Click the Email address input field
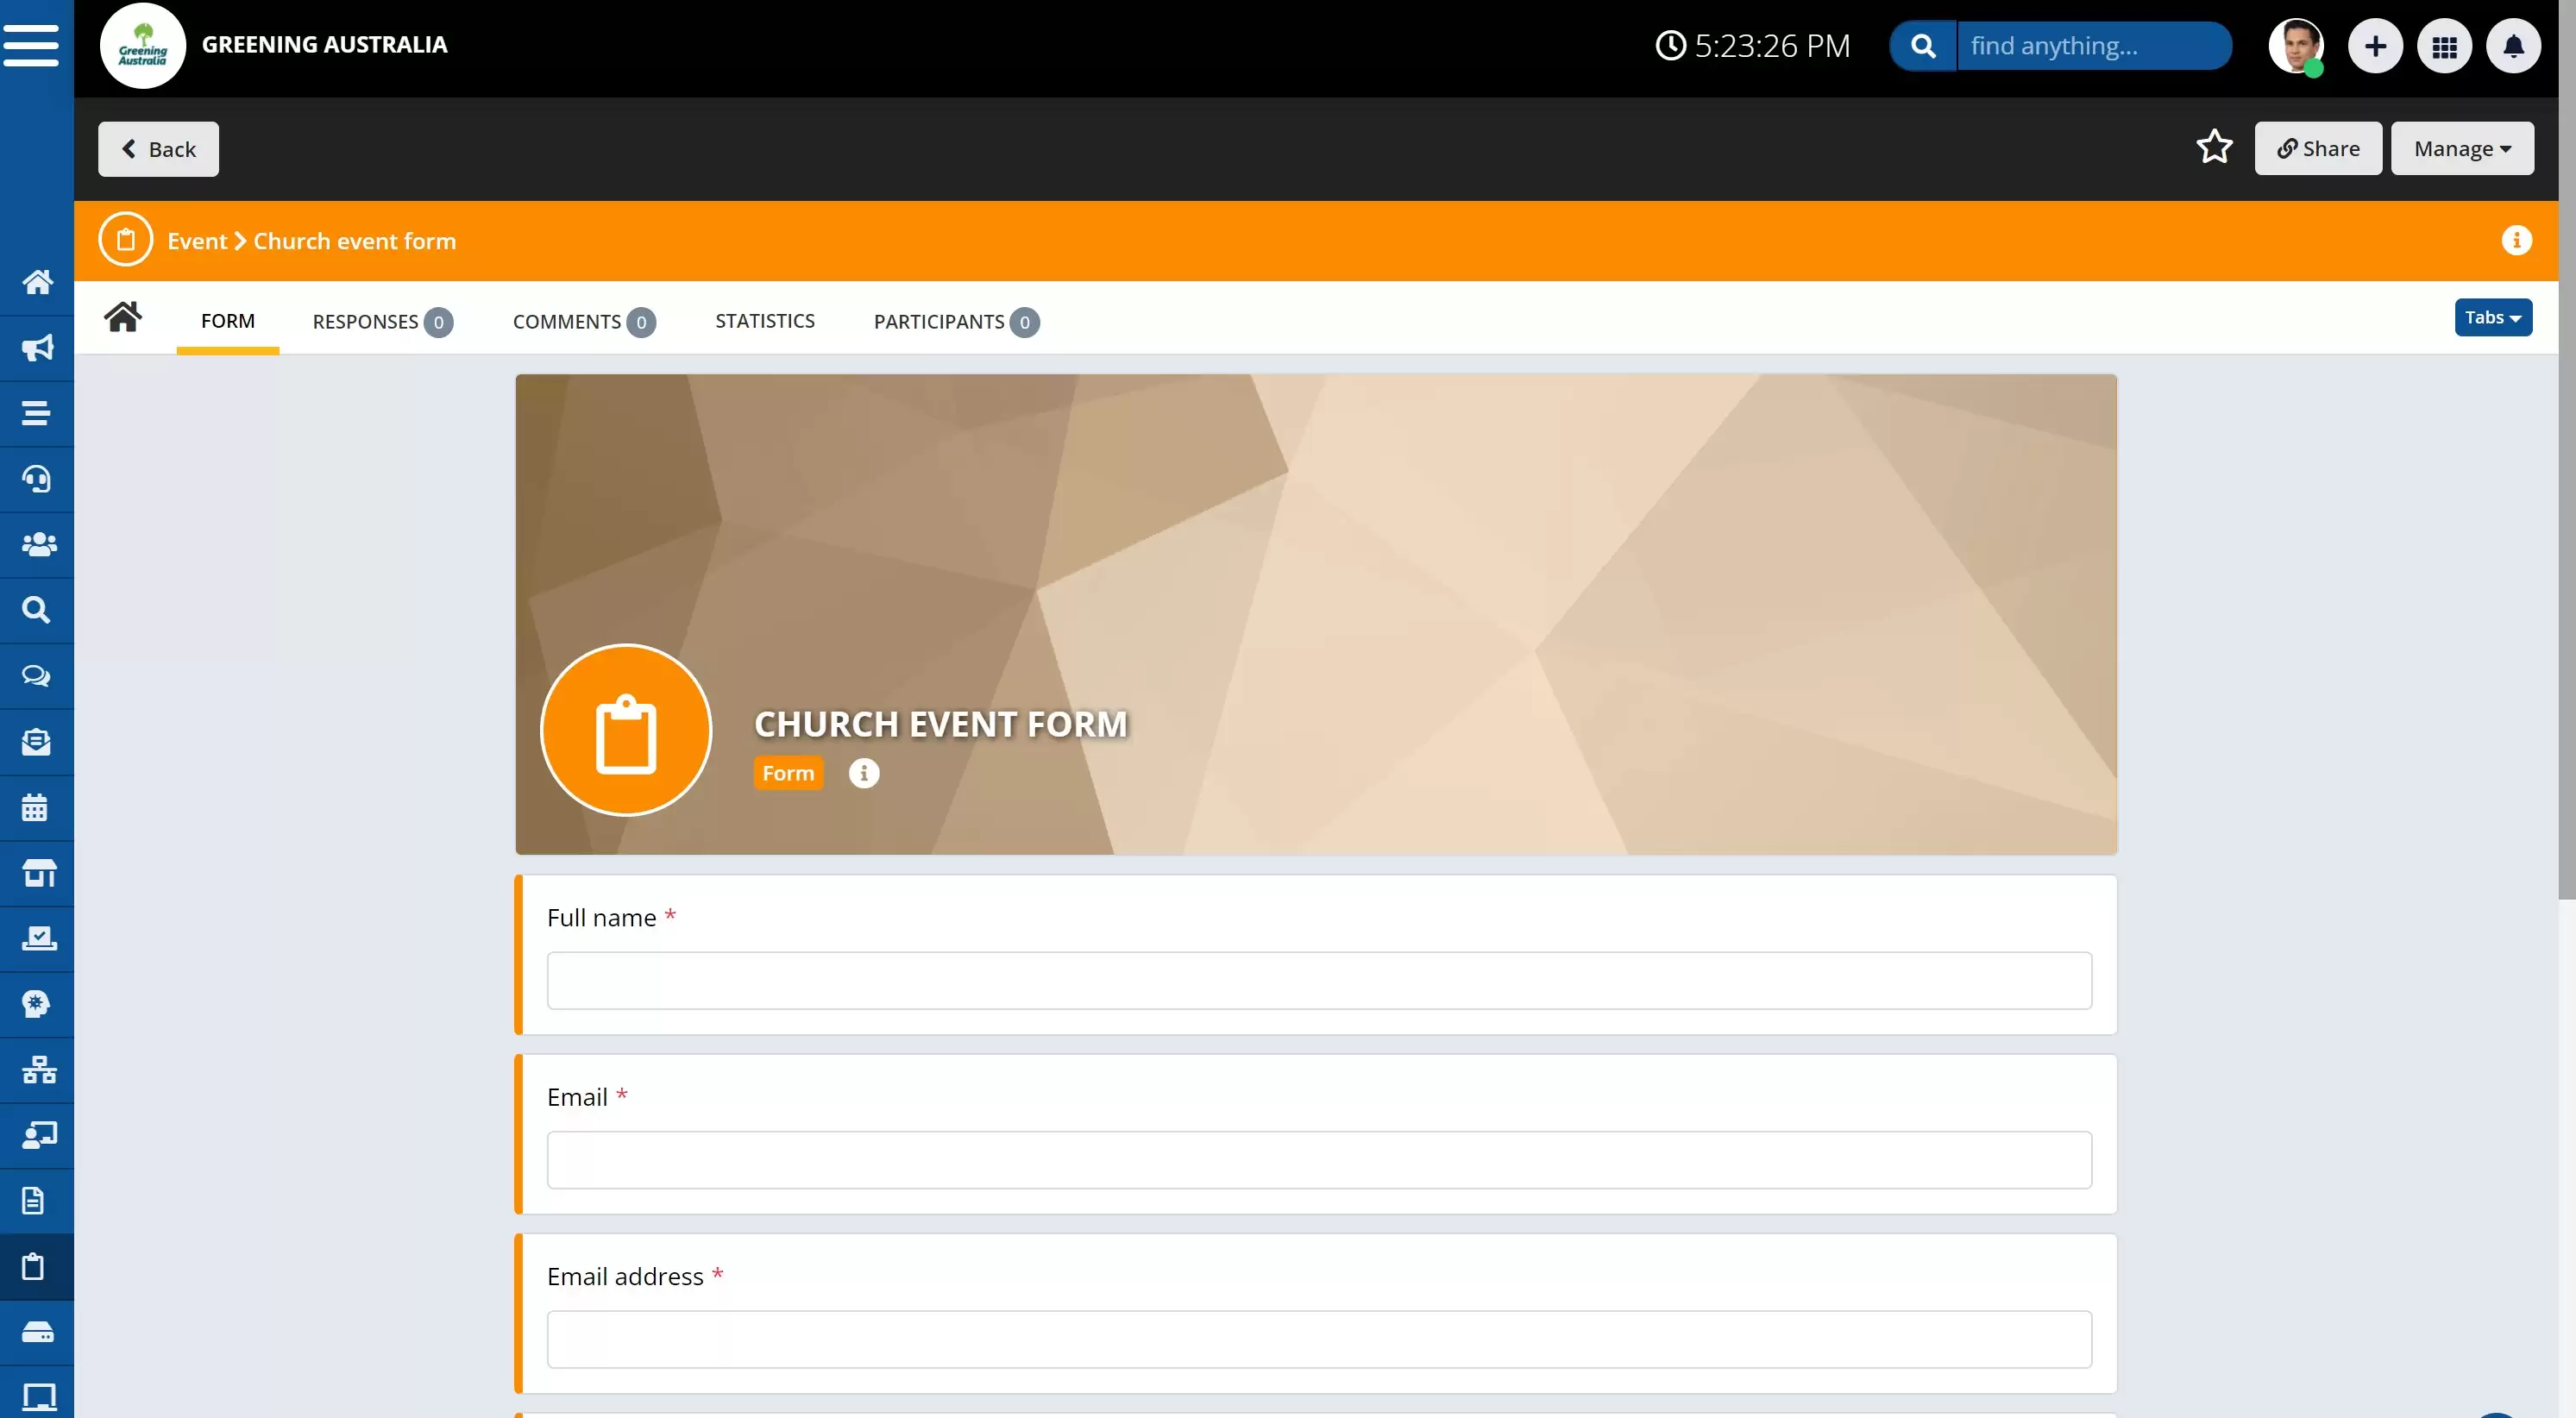 click(x=1319, y=1339)
